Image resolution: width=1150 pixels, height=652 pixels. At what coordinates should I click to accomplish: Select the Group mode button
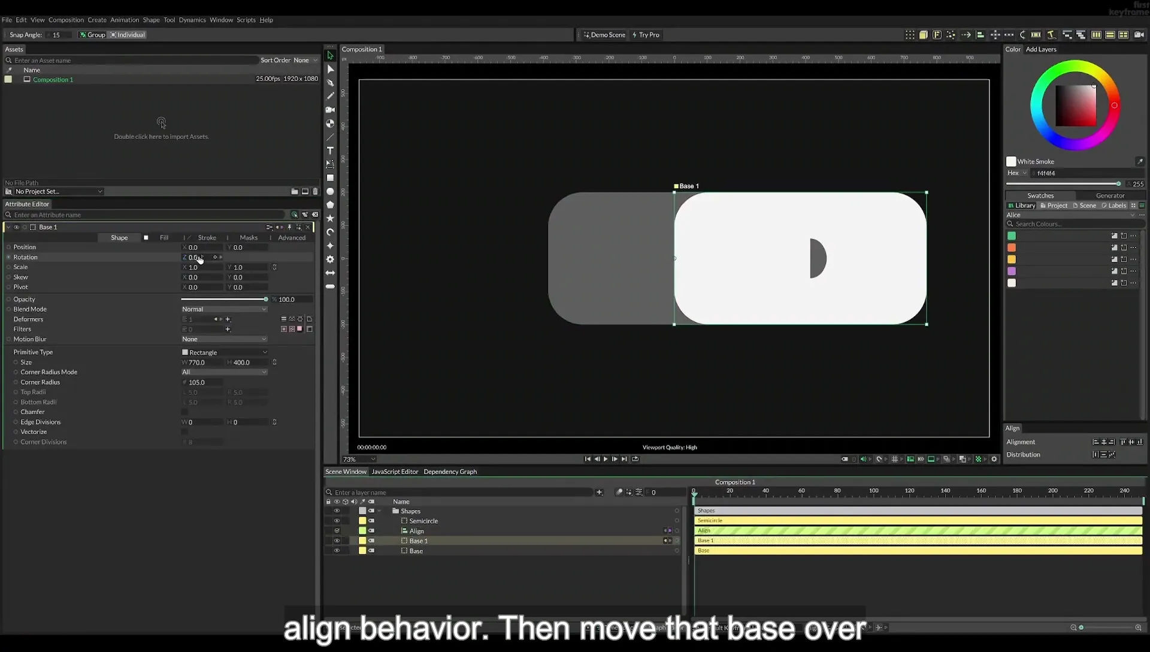coord(92,35)
